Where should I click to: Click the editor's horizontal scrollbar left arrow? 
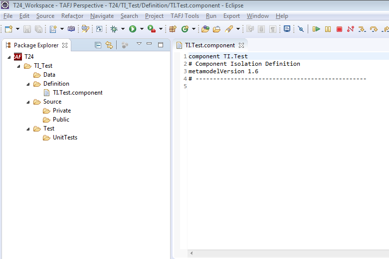click(x=191, y=254)
